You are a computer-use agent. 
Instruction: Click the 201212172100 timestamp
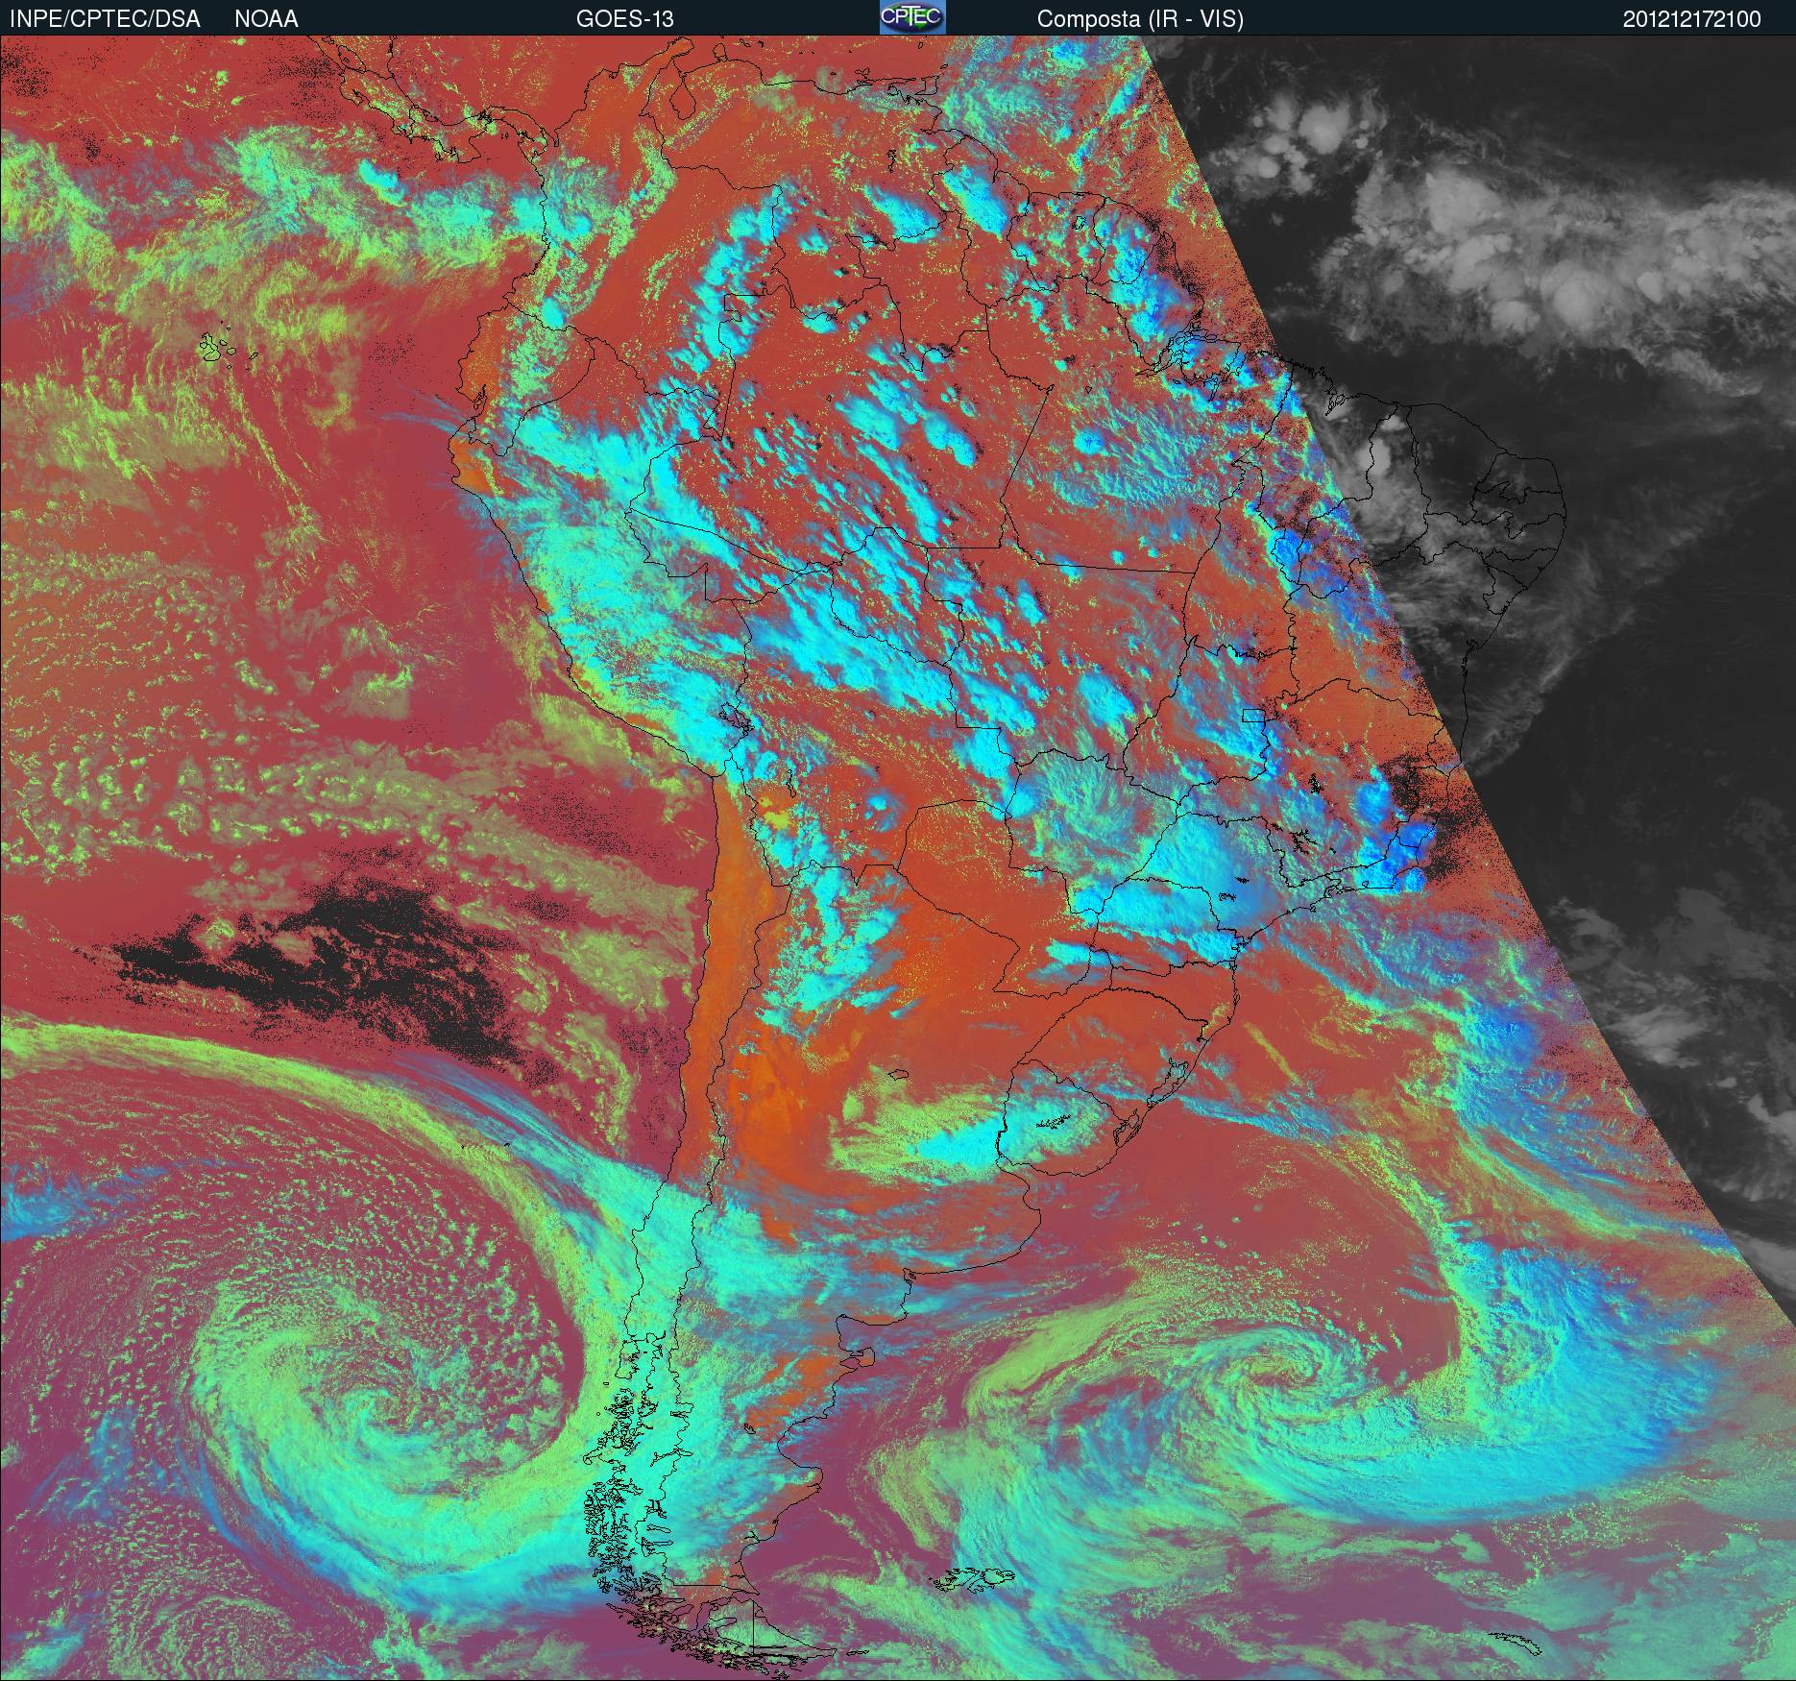[x=1692, y=19]
